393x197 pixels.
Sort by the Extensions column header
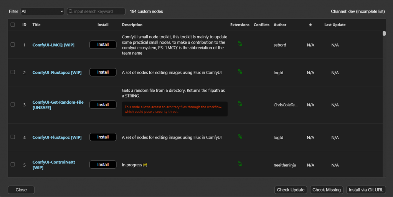(x=240, y=25)
